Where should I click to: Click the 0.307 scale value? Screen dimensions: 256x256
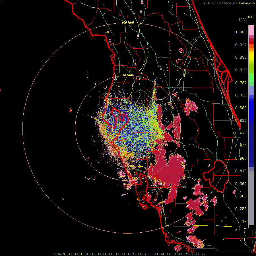pyautogui.click(x=241, y=196)
